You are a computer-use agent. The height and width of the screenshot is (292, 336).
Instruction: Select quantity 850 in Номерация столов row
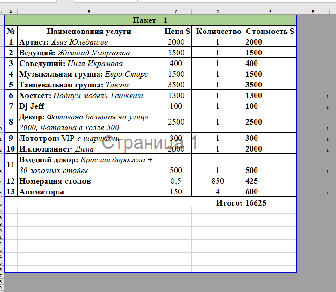[x=217, y=181]
